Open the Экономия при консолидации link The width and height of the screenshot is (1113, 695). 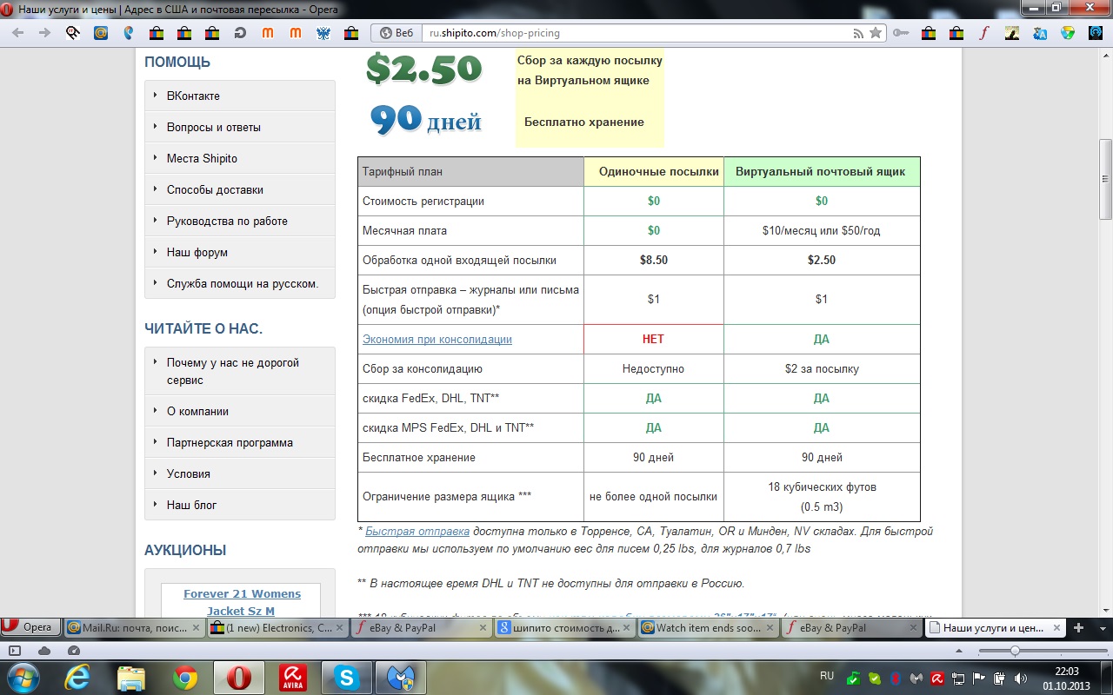pos(437,340)
